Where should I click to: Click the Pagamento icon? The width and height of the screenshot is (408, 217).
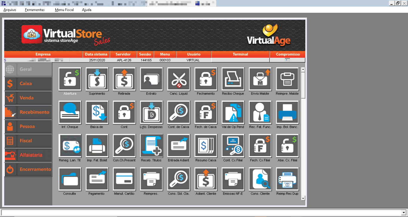pyautogui.click(x=97, y=179)
